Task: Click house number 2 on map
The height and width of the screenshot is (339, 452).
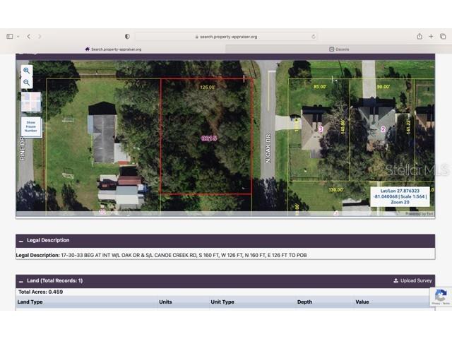Action: (x=383, y=129)
